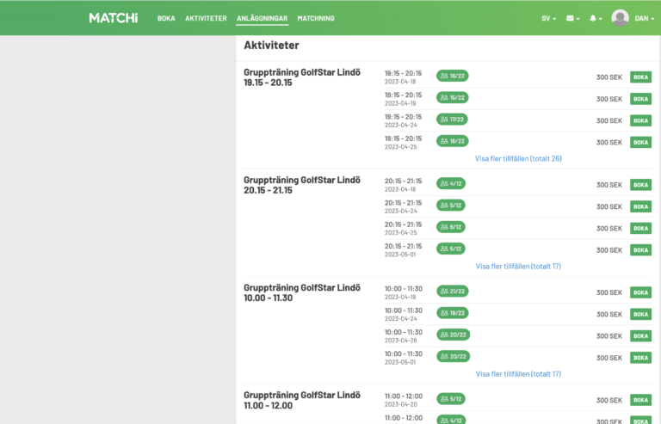Click the 21/22 participants badge
This screenshot has height=424, width=661.
pos(452,292)
